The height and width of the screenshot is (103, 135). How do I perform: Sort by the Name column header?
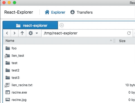[x=10, y=41]
